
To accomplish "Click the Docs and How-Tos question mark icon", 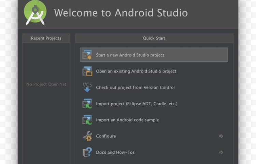I will [87, 152].
